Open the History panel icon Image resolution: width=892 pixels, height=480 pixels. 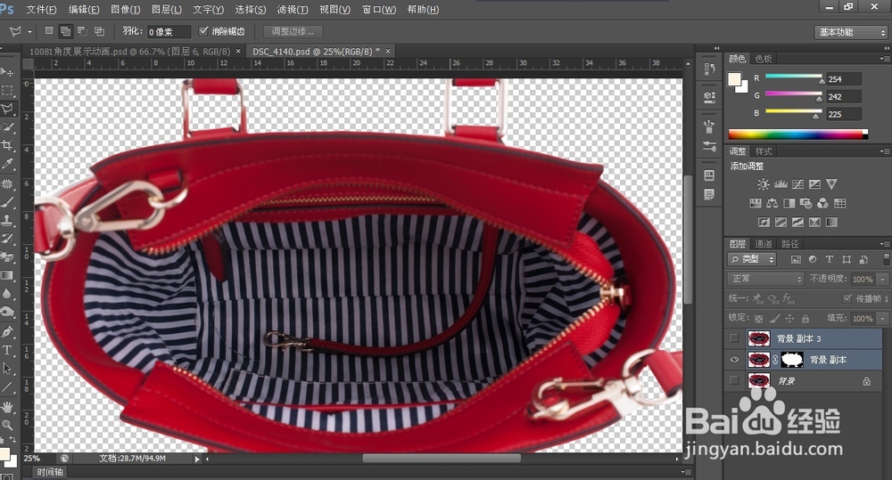point(709,69)
